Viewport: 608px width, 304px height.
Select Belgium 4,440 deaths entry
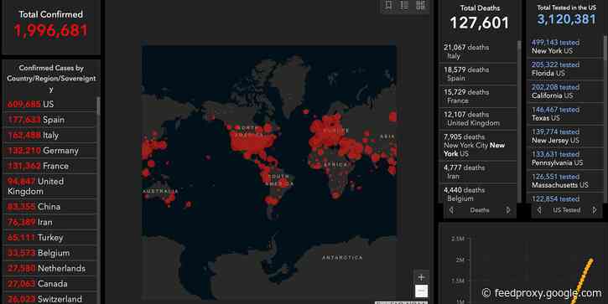pyautogui.click(x=479, y=193)
